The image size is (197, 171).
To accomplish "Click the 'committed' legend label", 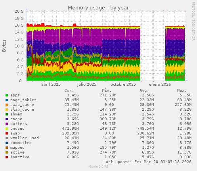I will click(21, 143).
